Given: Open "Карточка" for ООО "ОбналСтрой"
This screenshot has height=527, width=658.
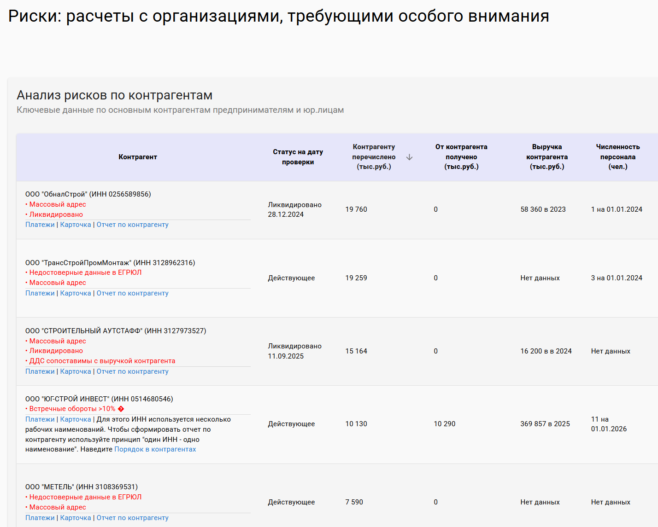Looking at the screenshot, I should 75,224.
